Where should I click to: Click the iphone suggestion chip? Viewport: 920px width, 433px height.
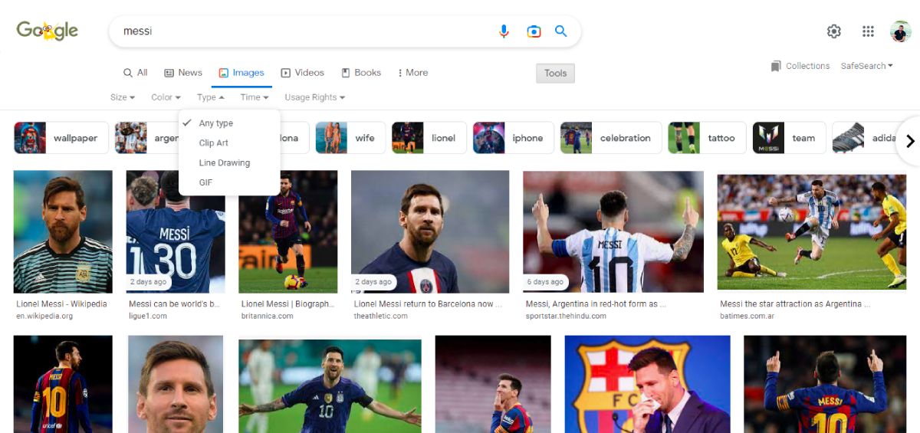coord(513,138)
